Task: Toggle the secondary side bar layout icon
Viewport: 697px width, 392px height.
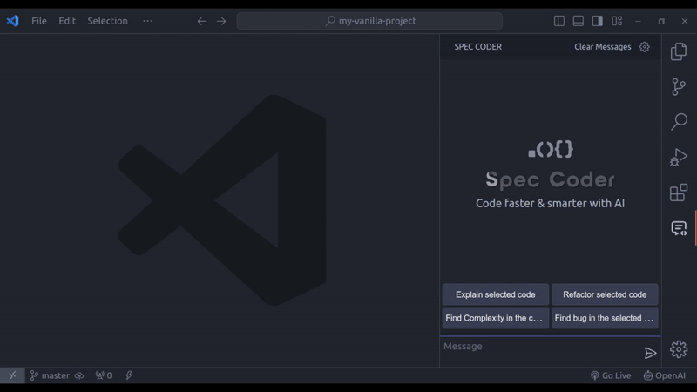Action: point(598,21)
